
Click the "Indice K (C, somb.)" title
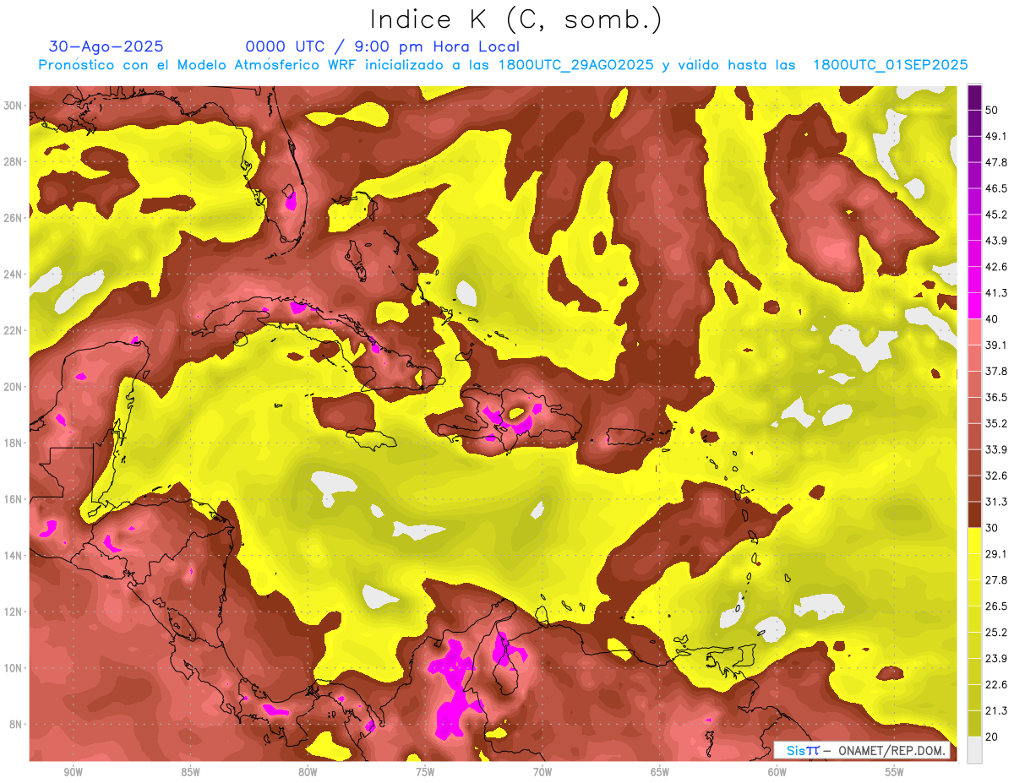coord(515,19)
